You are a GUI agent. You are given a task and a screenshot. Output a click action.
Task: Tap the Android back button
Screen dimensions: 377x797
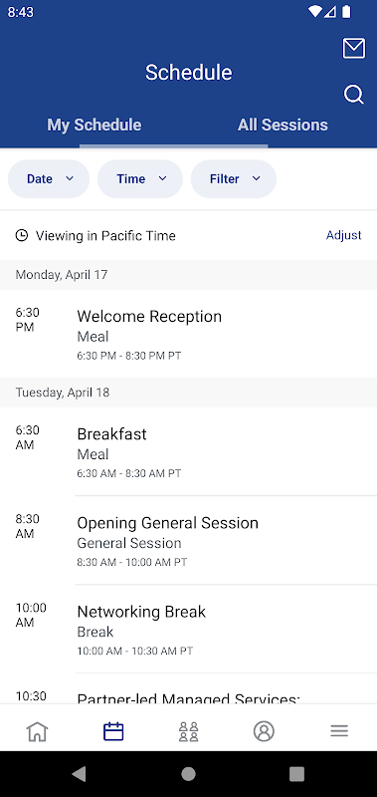click(x=79, y=774)
